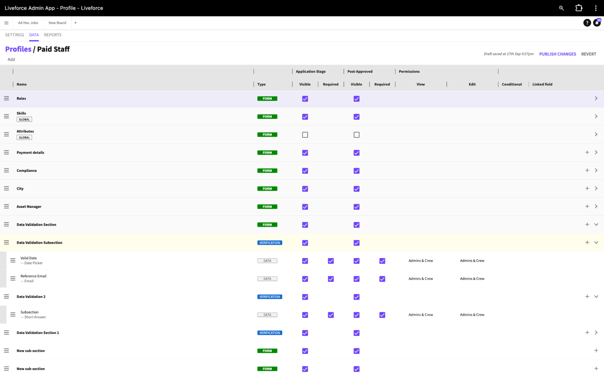Click plus icon on Data Validation 2
The height and width of the screenshot is (378, 604).
coord(587,297)
